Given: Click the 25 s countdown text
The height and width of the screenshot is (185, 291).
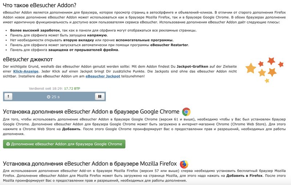Looking at the screenshot, I should (x=56, y=97).
